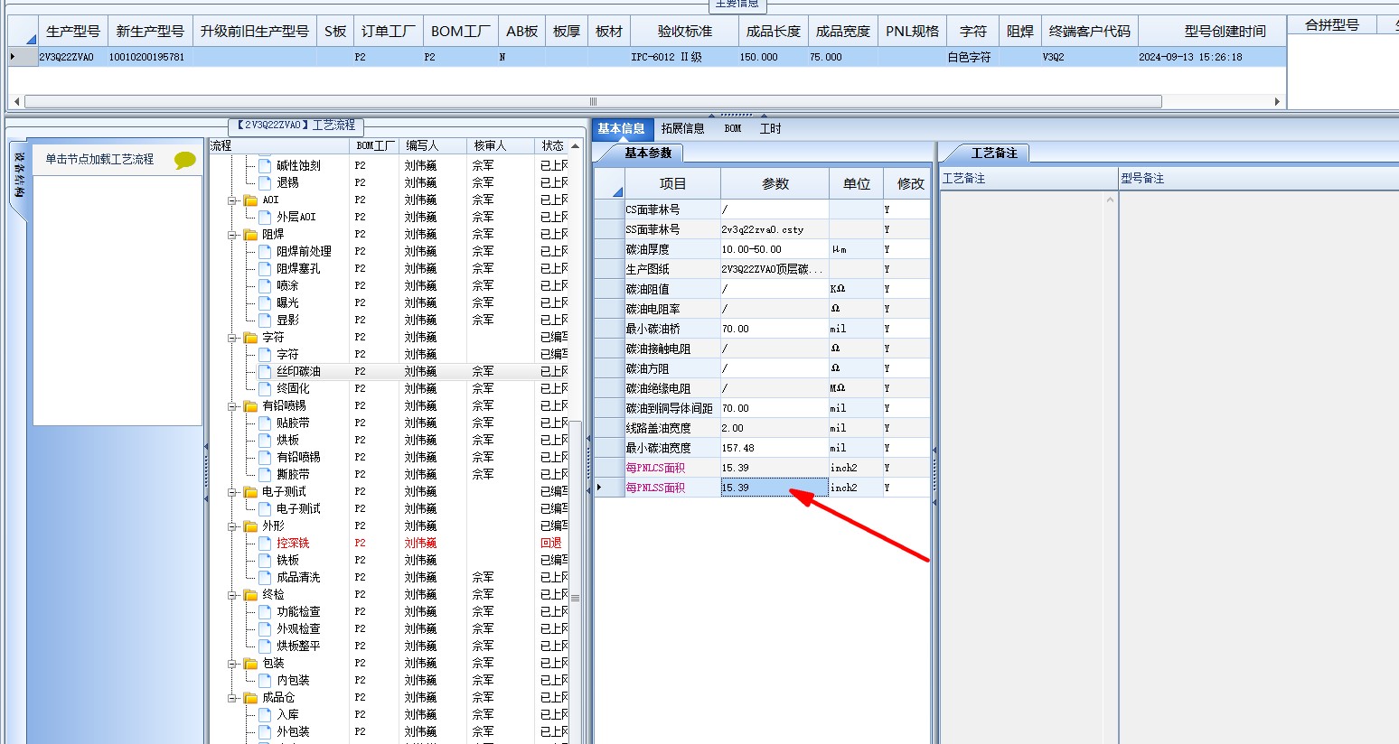Click the document icon beside 贴胶带
Screen dimensions: 1399x744
click(265, 423)
